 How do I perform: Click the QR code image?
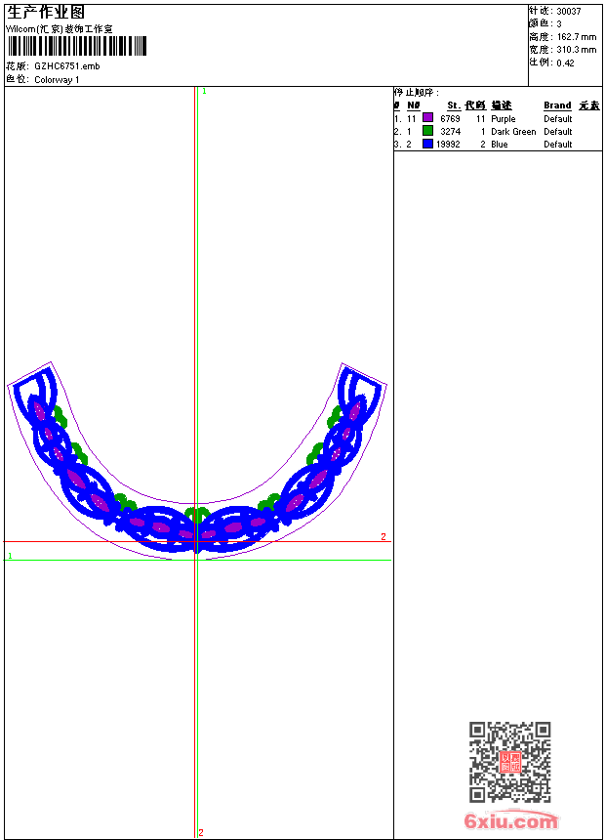click(x=509, y=762)
